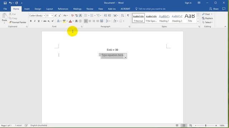Switch to the Layout tab

click(49, 9)
